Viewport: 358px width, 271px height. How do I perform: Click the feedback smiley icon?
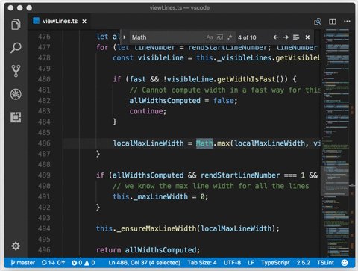[345, 263]
